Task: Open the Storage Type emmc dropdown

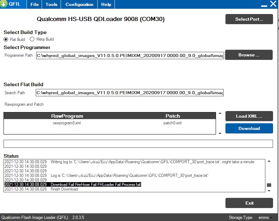Action: (265, 217)
